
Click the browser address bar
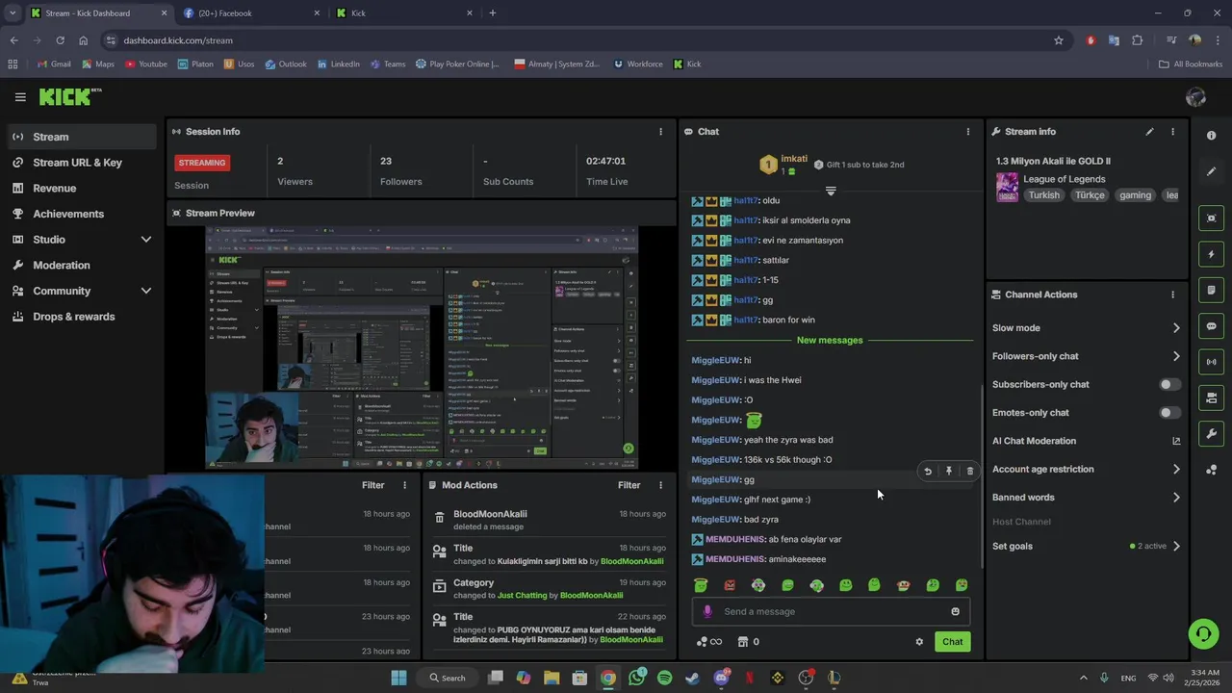click(x=577, y=40)
